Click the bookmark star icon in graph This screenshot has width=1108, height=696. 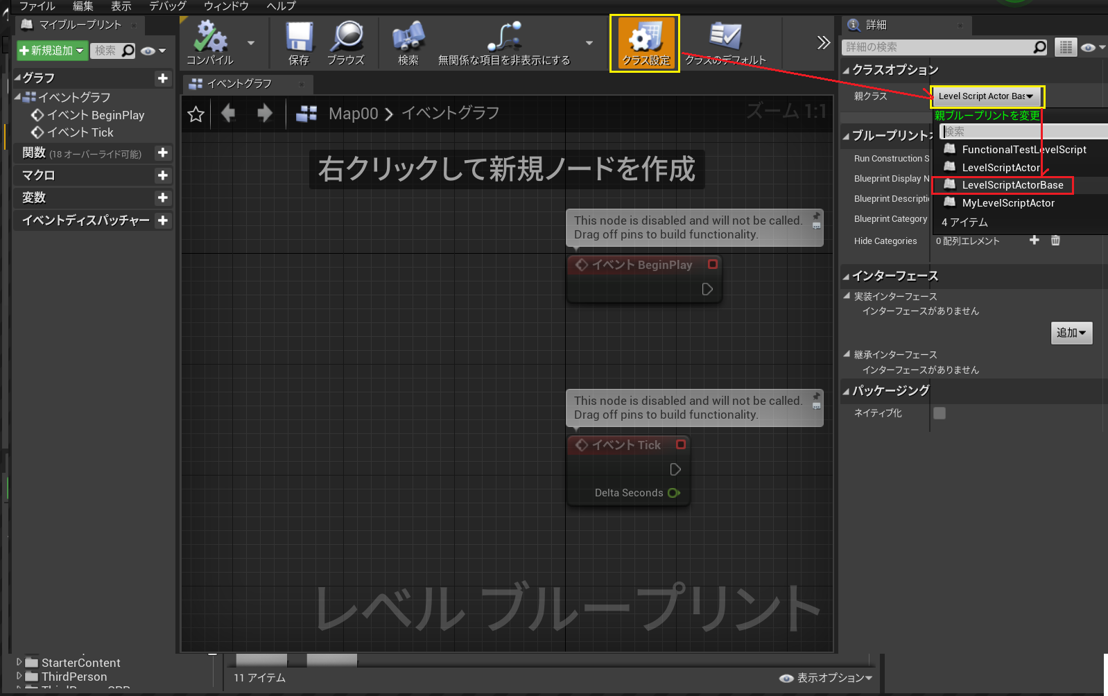coord(196,114)
